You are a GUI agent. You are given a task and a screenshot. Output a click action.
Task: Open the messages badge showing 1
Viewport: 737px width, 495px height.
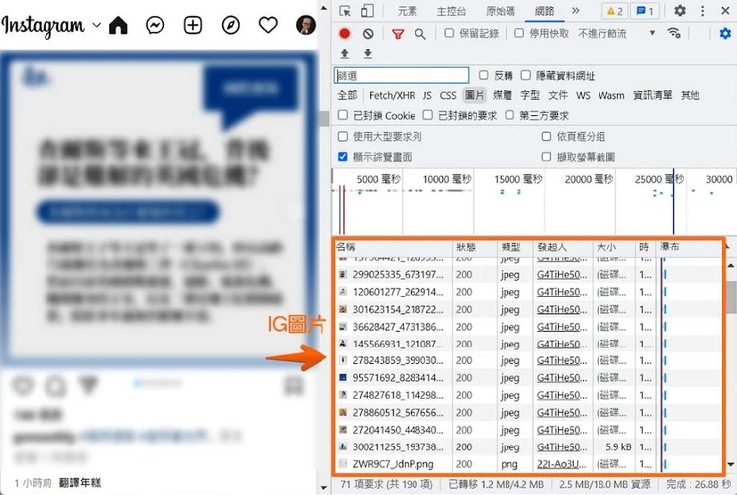pos(645,11)
